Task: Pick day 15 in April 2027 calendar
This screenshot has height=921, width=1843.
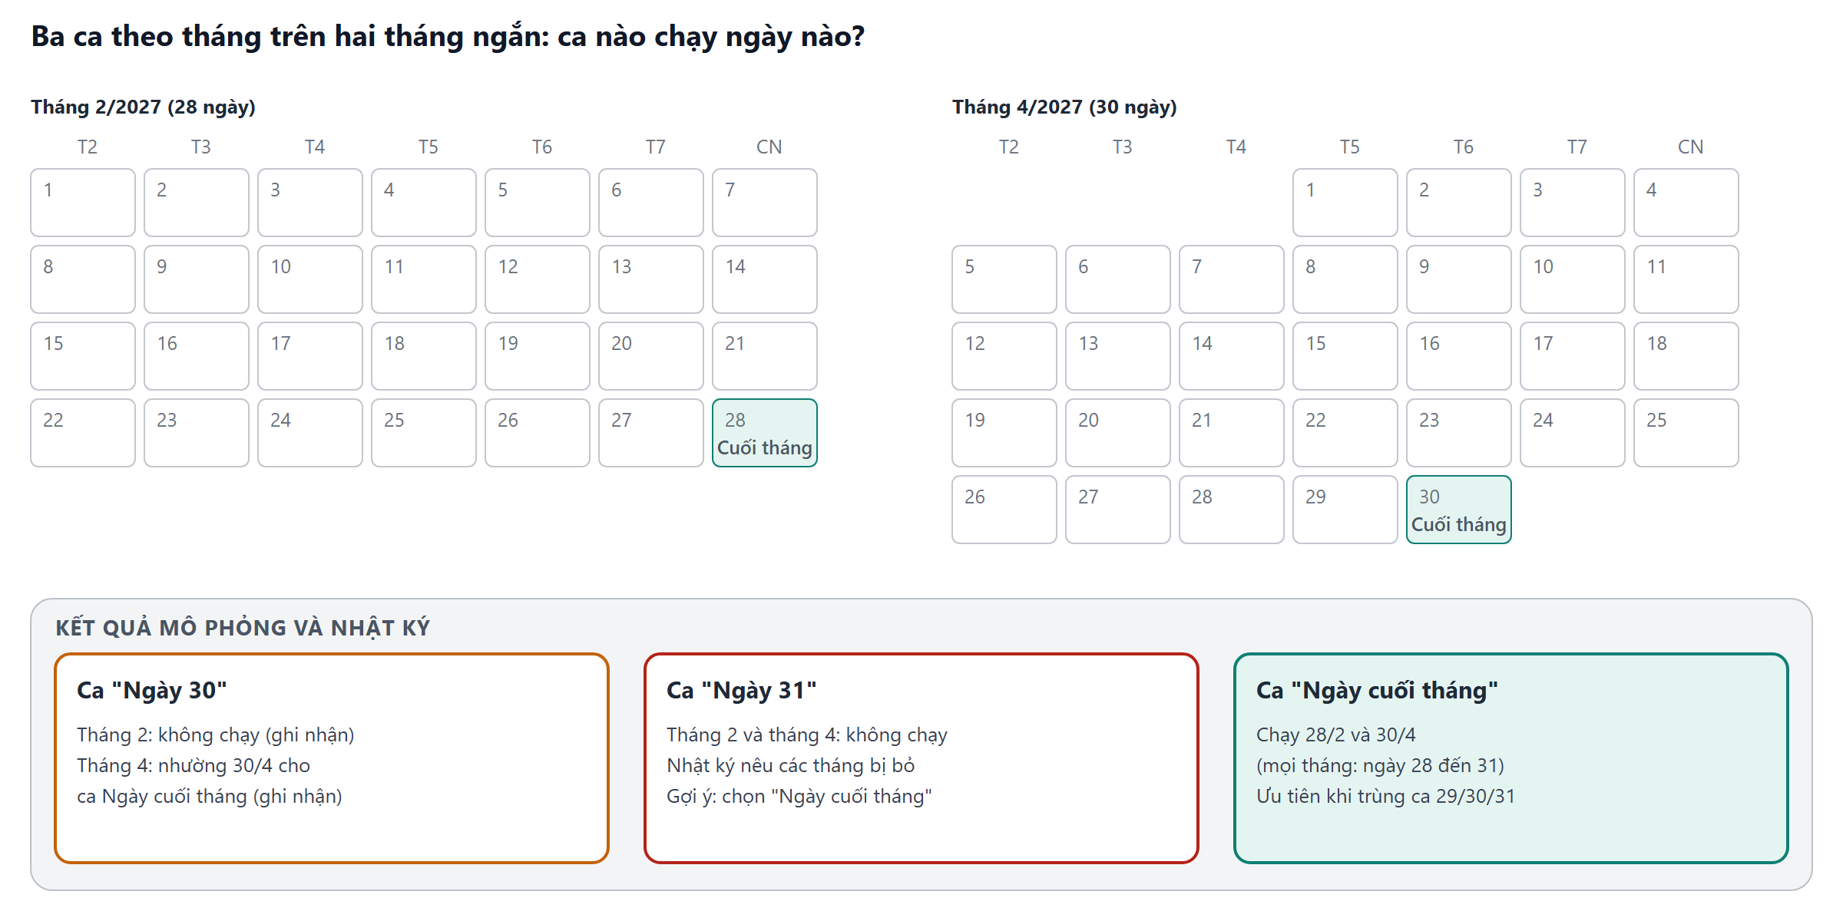Action: click(x=1345, y=356)
